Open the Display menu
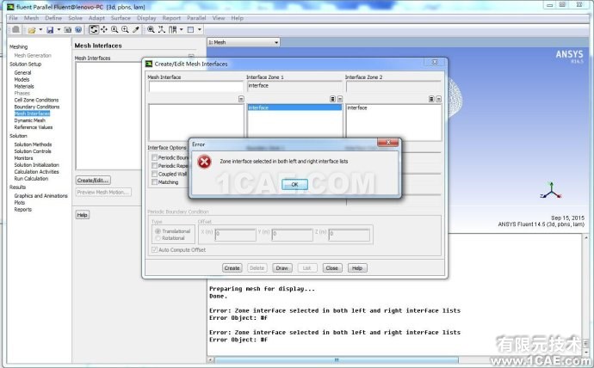The image size is (594, 368). 146,18
